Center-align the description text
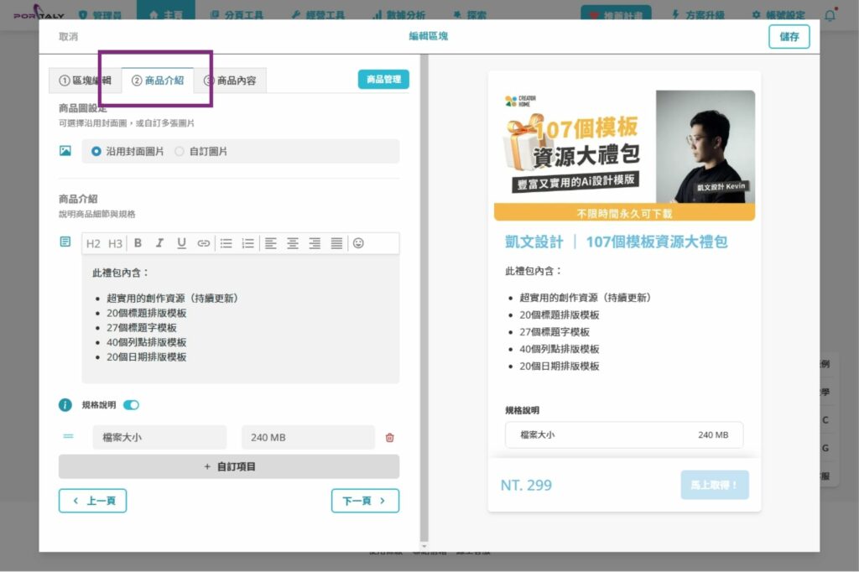 [293, 242]
